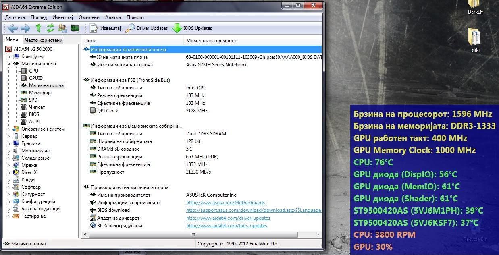Expand the Тестирање tree node arrow
499x255 pixels.
tap(9, 216)
